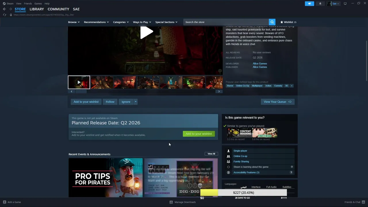The image size is (368, 207).
Task: Open the Content Warning similar game thumbnail
Action: pos(239,133)
